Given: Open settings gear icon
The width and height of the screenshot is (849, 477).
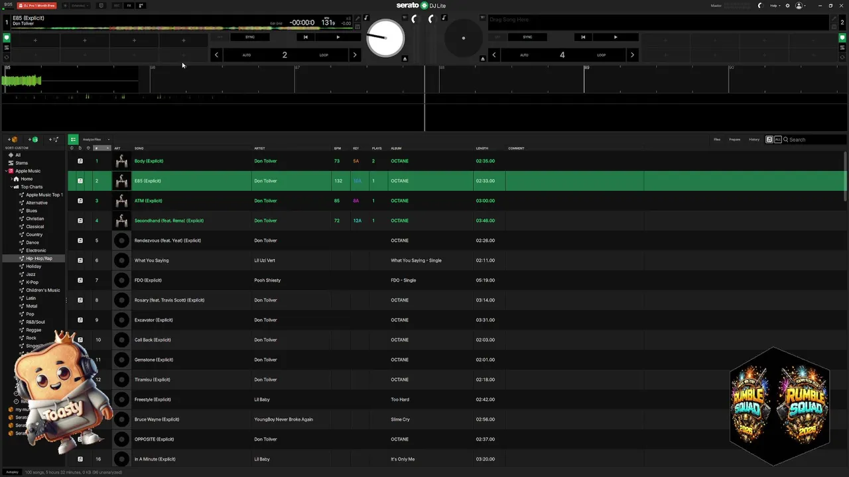Looking at the screenshot, I should click(787, 5).
